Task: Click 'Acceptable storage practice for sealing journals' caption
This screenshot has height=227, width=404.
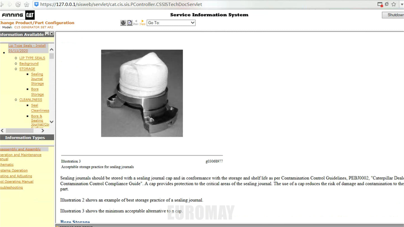Action: coord(98,167)
